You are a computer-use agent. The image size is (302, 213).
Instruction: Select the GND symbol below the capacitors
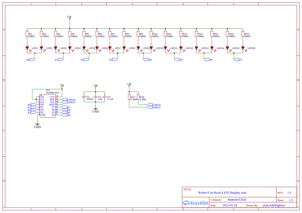96,110
